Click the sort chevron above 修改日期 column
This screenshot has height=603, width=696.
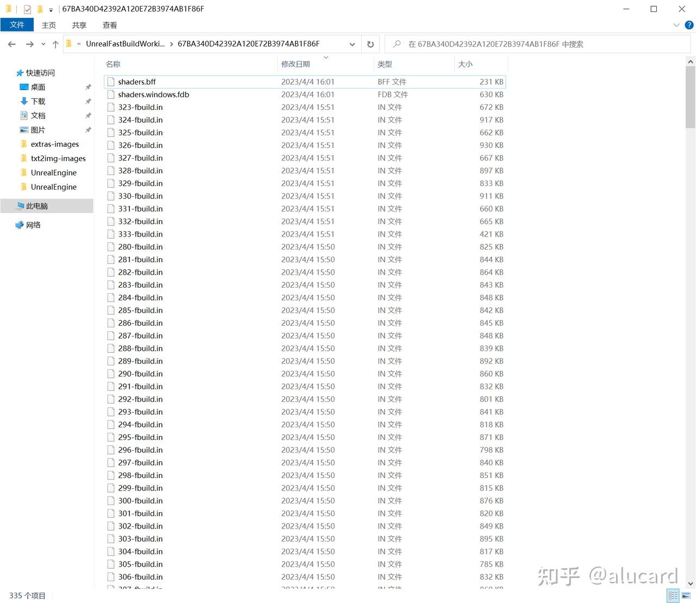tap(325, 57)
